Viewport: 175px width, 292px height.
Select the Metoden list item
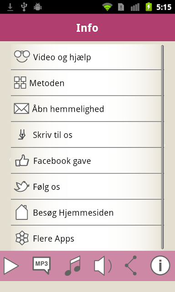click(86, 83)
